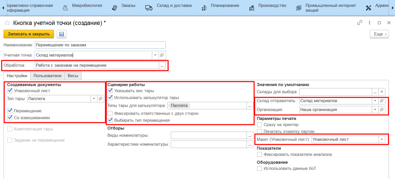
Task: Expand the Макет (Упаковочный лист) dropdown
Action: pyautogui.click(x=382, y=140)
